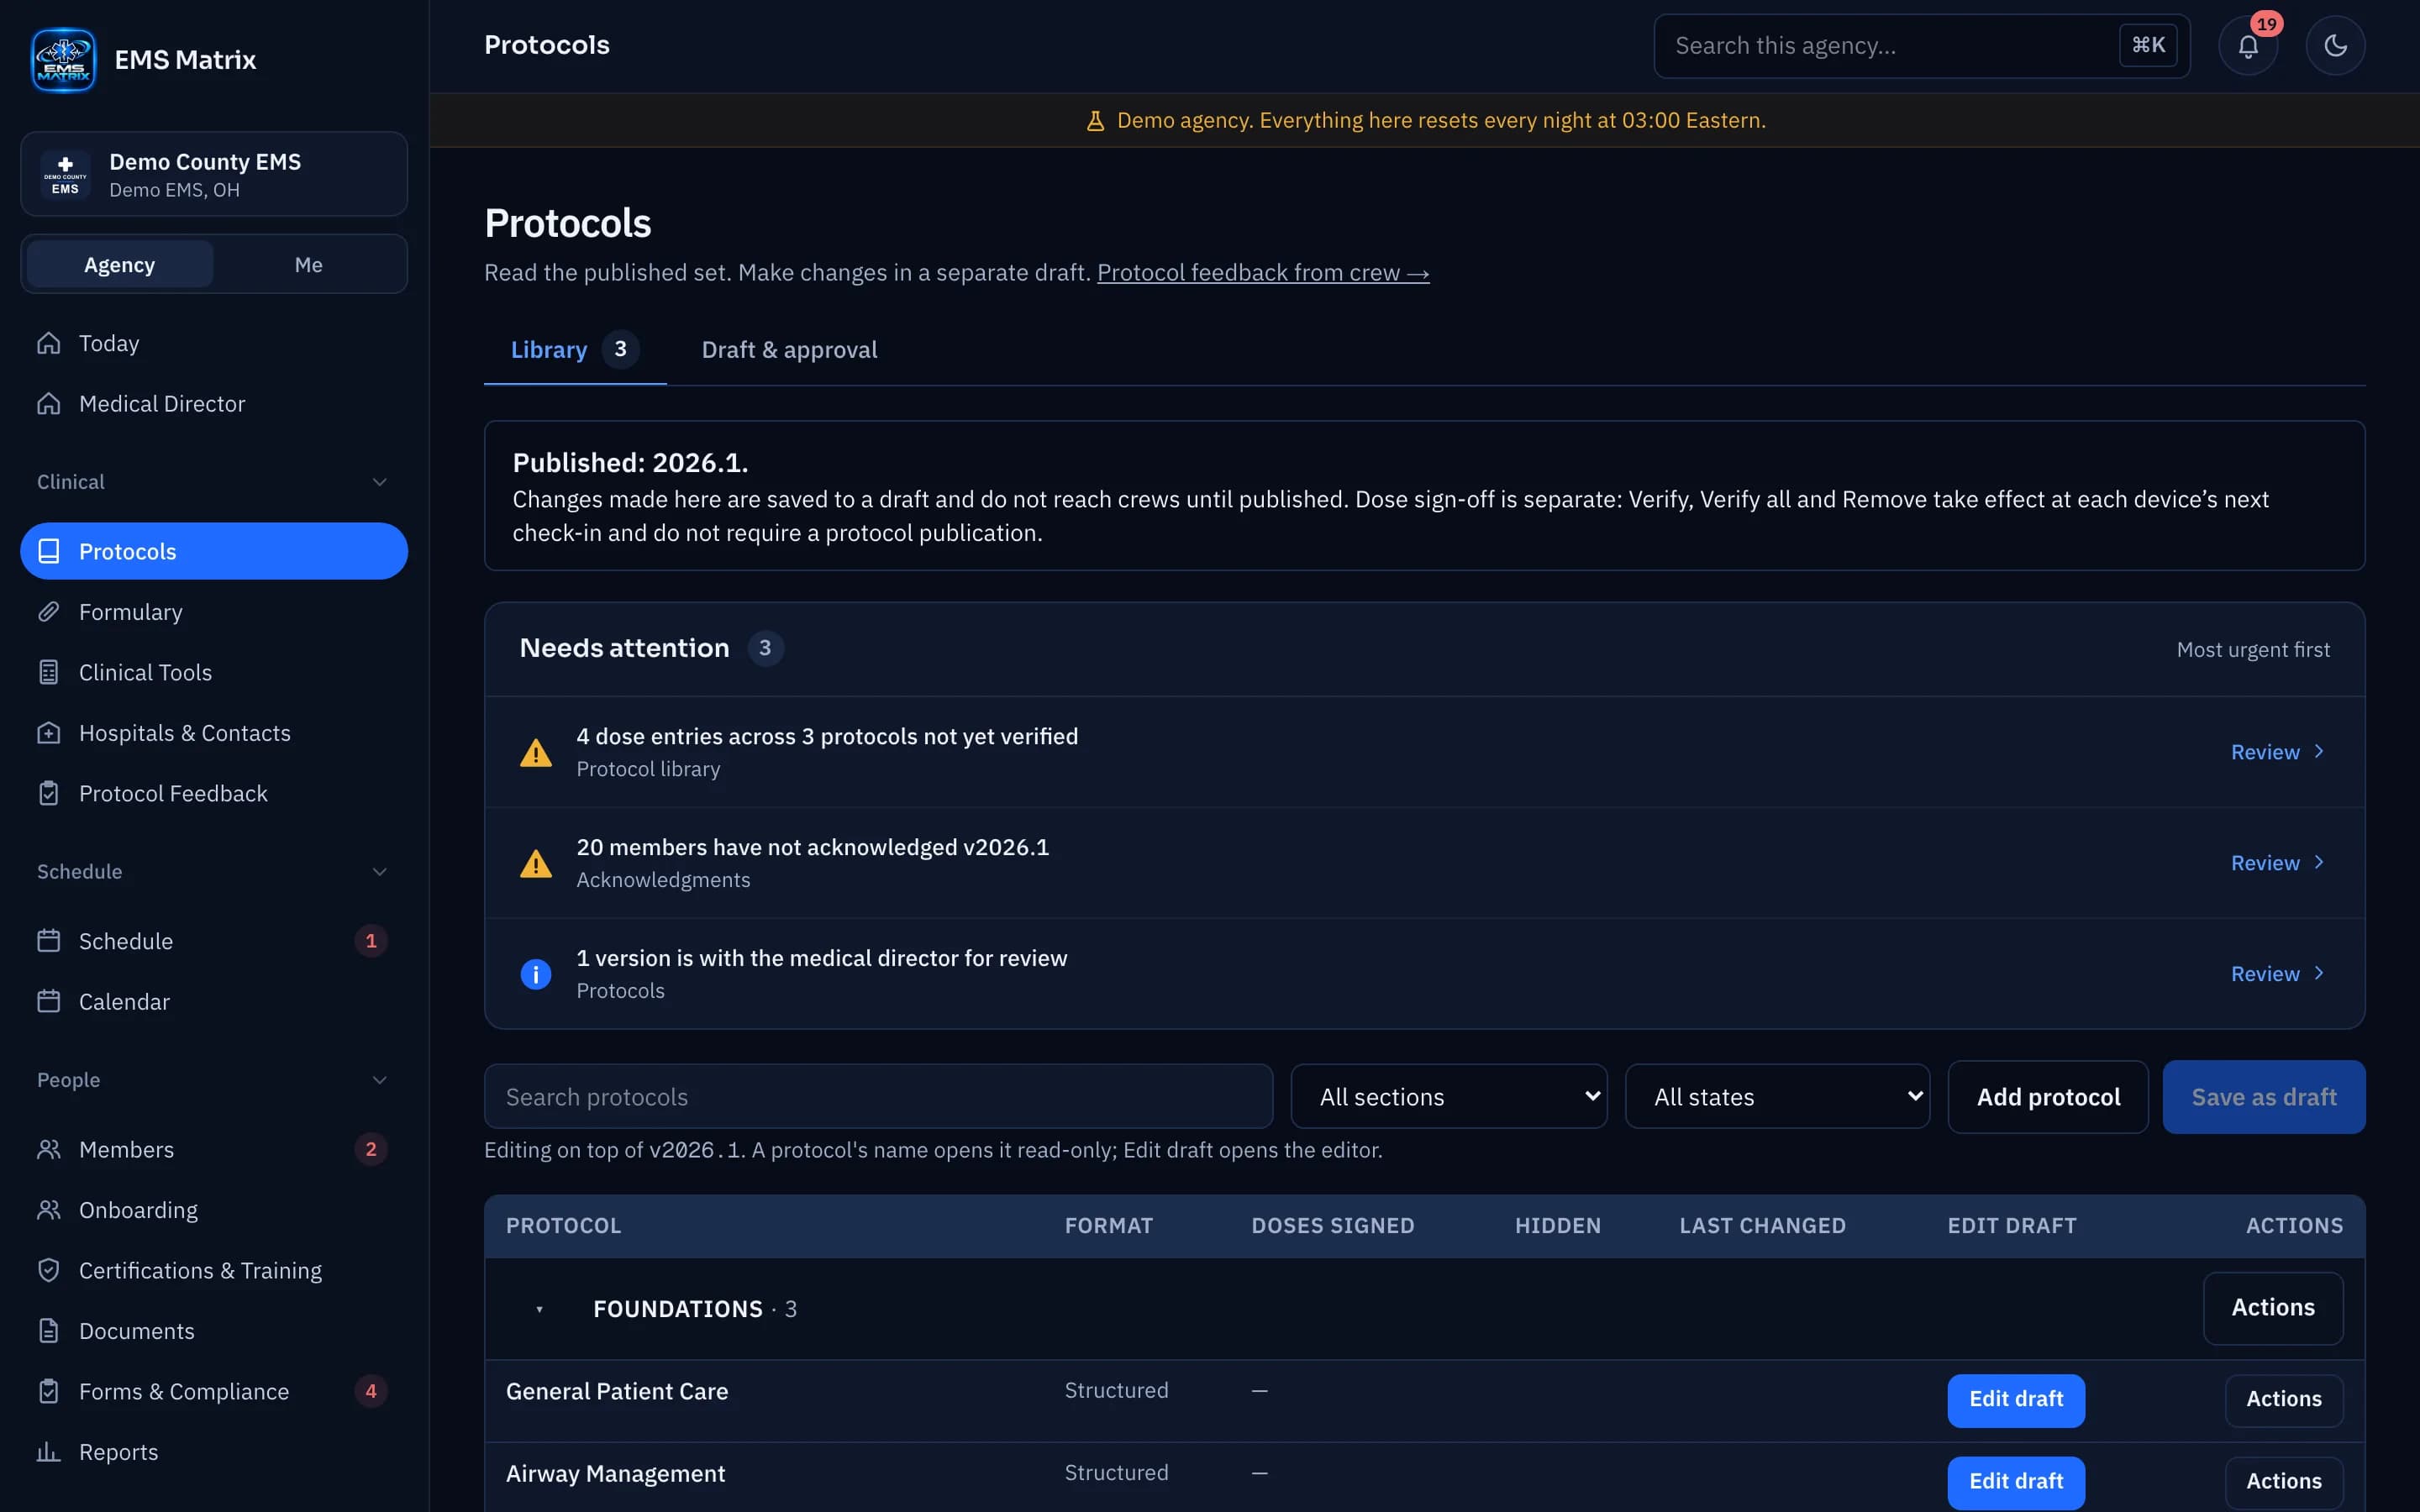This screenshot has height=1512, width=2420.
Task: Click the Documents file icon
Action: (49, 1331)
